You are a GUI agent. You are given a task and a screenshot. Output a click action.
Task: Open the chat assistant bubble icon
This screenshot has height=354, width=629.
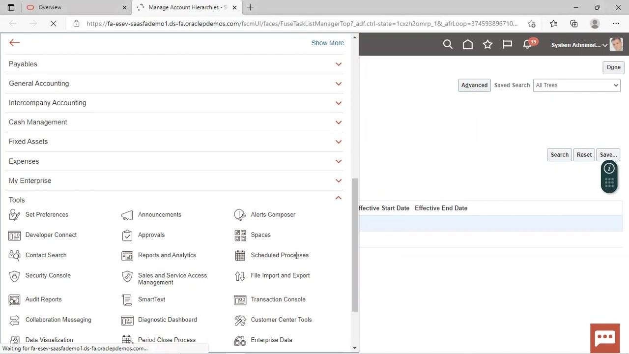click(605, 338)
